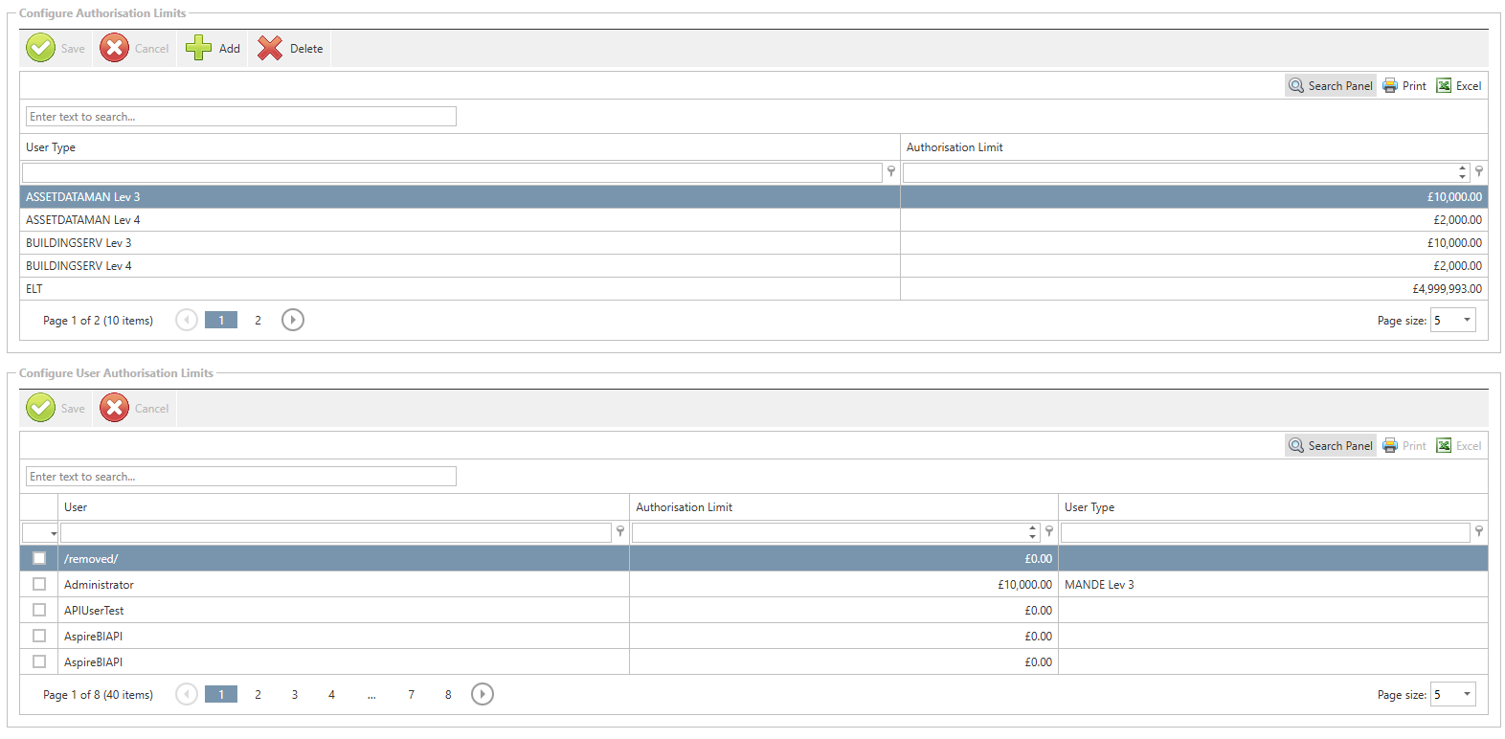The width and height of the screenshot is (1505, 739).
Task: Click the top grid search text box
Action: point(240,117)
